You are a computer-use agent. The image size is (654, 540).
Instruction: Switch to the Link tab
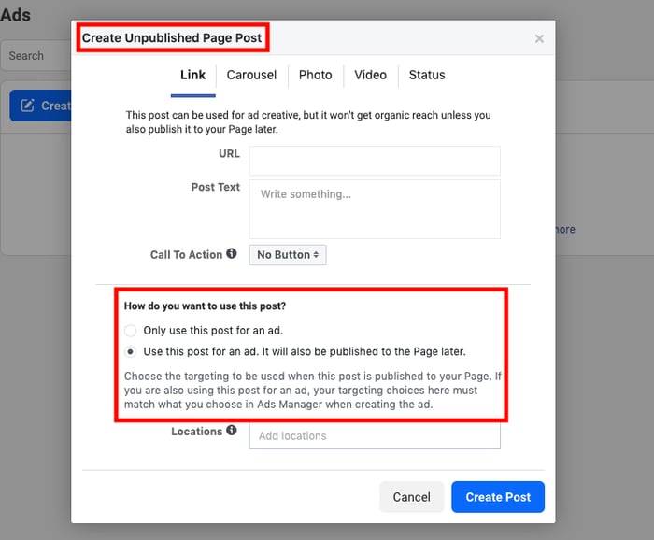click(192, 75)
